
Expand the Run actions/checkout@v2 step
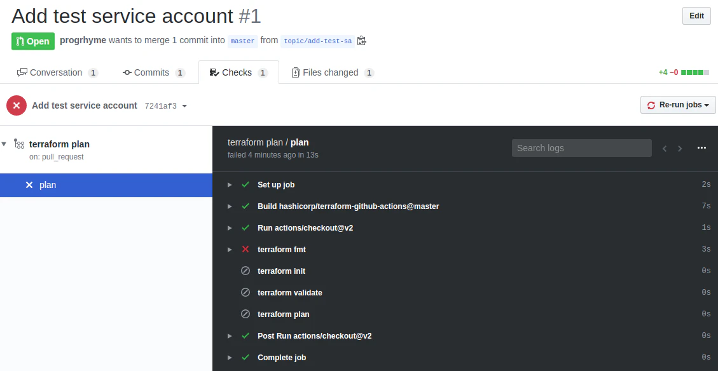(230, 228)
